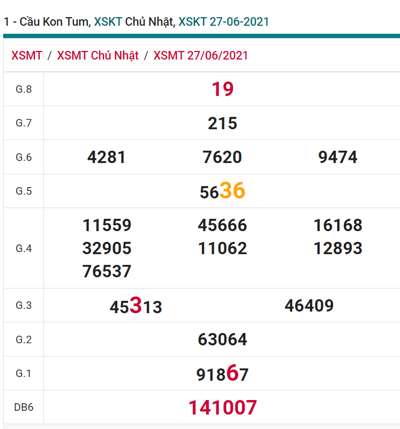Go to the first XSMT breadcrumb link
Screen dimensions: 400x429
(27, 56)
